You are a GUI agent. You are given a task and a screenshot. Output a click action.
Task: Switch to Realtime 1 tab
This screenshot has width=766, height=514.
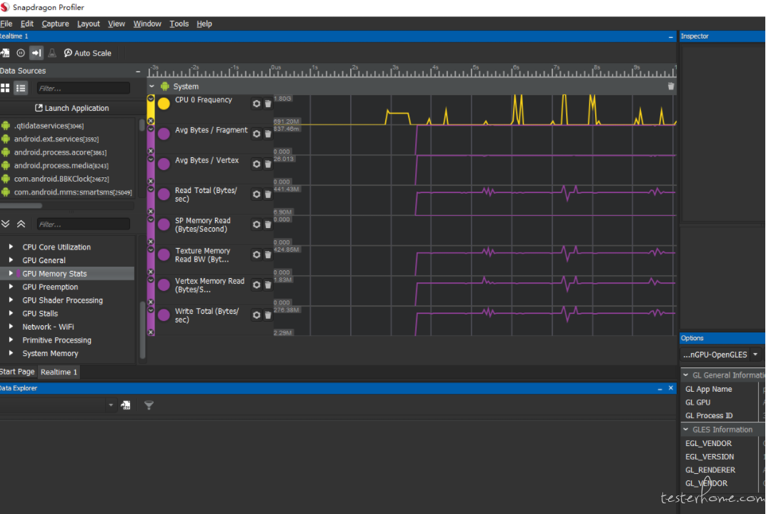pyautogui.click(x=59, y=372)
